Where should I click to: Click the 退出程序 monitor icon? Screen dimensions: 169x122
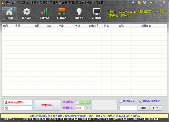(x=97, y=13)
